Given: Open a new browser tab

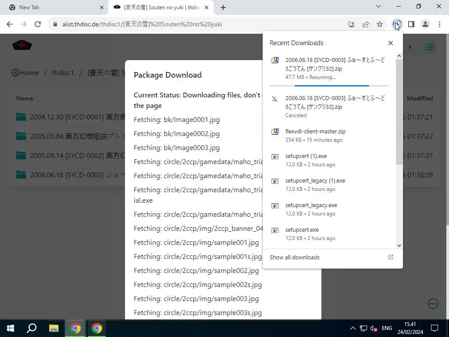Looking at the screenshot, I should click(x=223, y=7).
